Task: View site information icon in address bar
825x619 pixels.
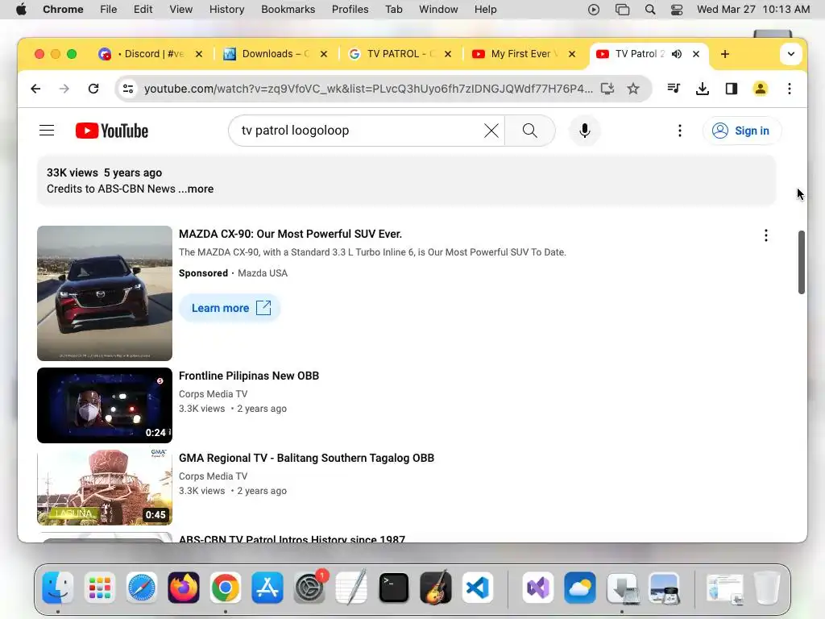Action: (x=128, y=89)
